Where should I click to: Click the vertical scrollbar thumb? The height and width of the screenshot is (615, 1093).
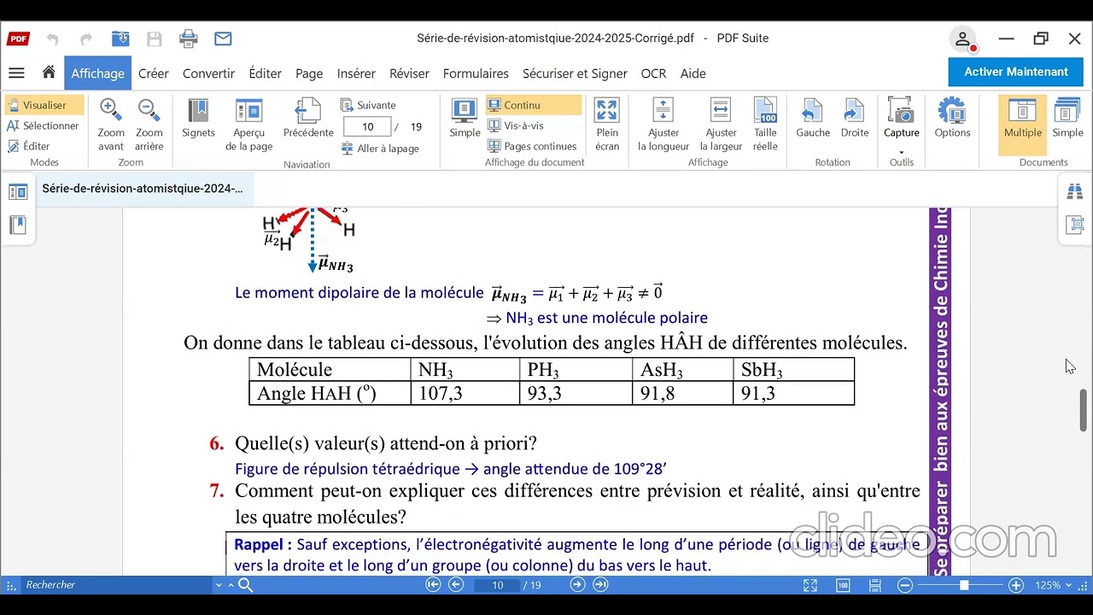1084,410
